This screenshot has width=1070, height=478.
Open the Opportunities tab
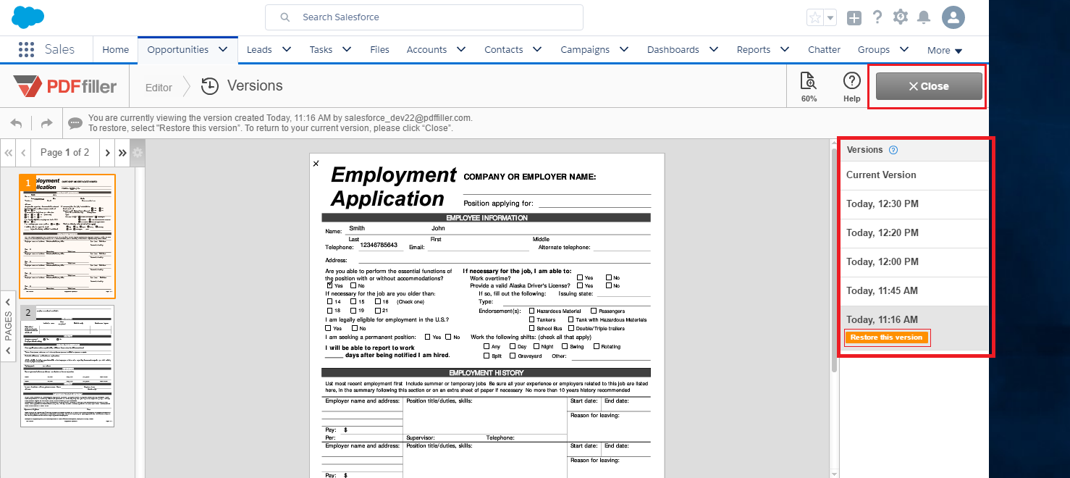[178, 50]
